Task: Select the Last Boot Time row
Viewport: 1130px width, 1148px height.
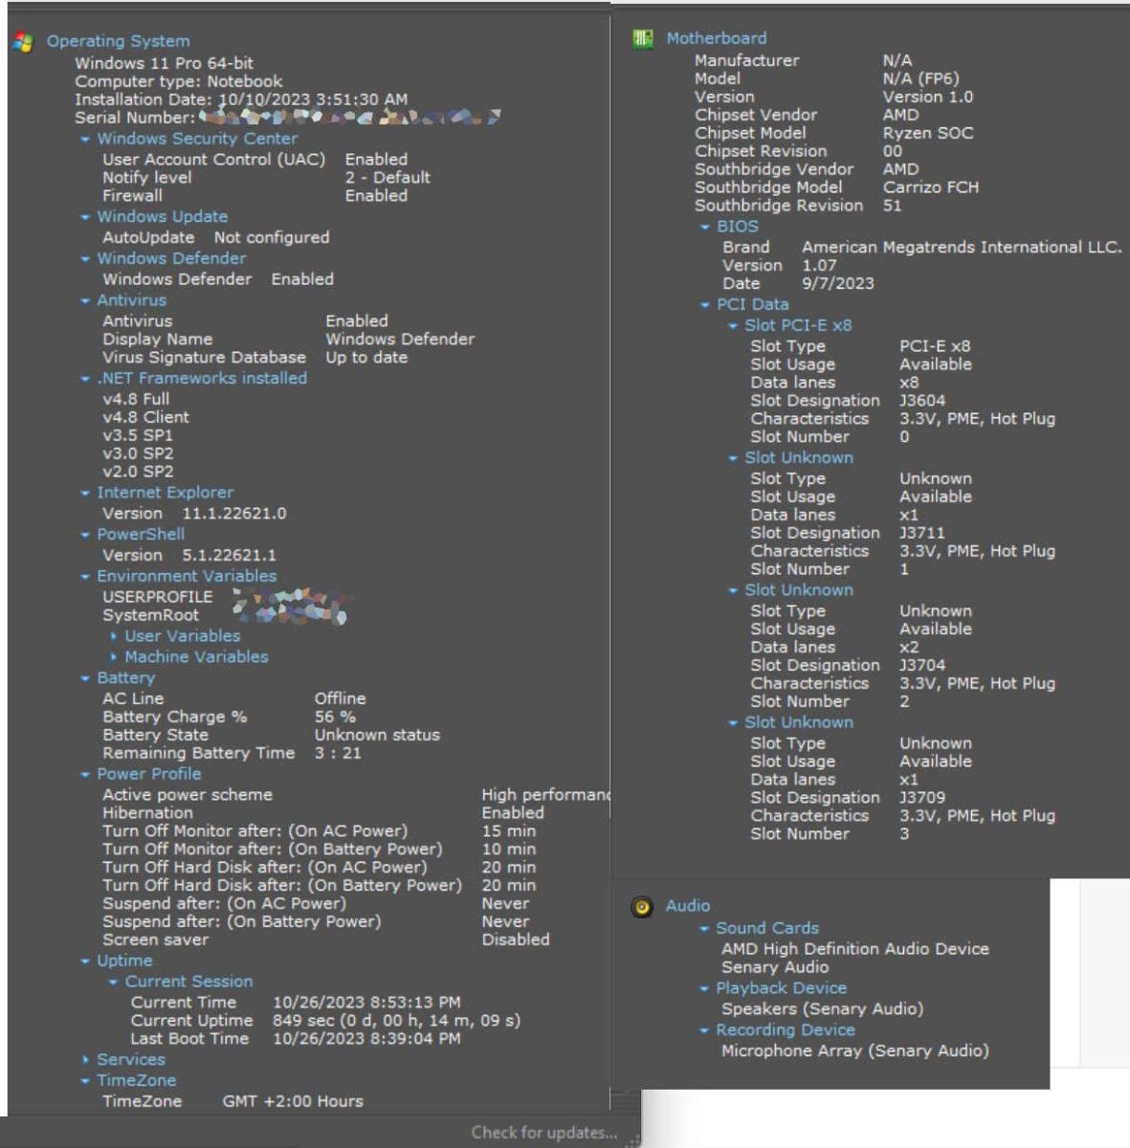Action: point(296,1040)
